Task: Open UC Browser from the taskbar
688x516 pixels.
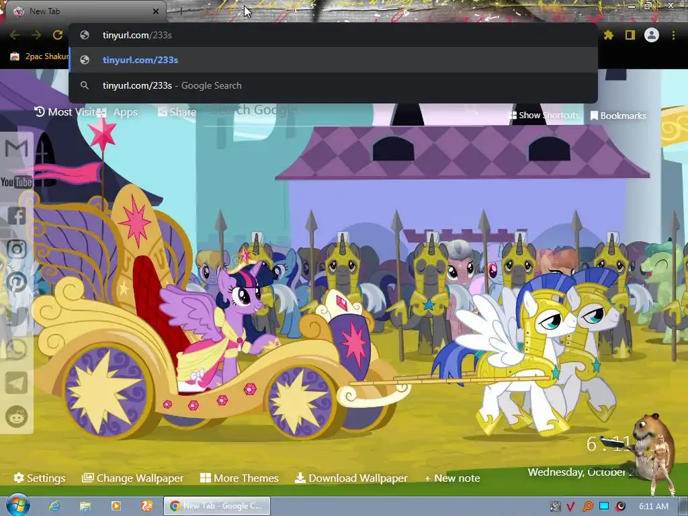Action: coord(146,506)
